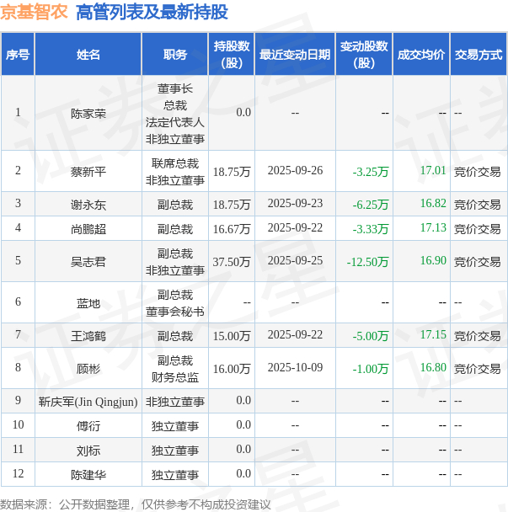
Task: Click the holding 16.00万
Action: (232, 369)
